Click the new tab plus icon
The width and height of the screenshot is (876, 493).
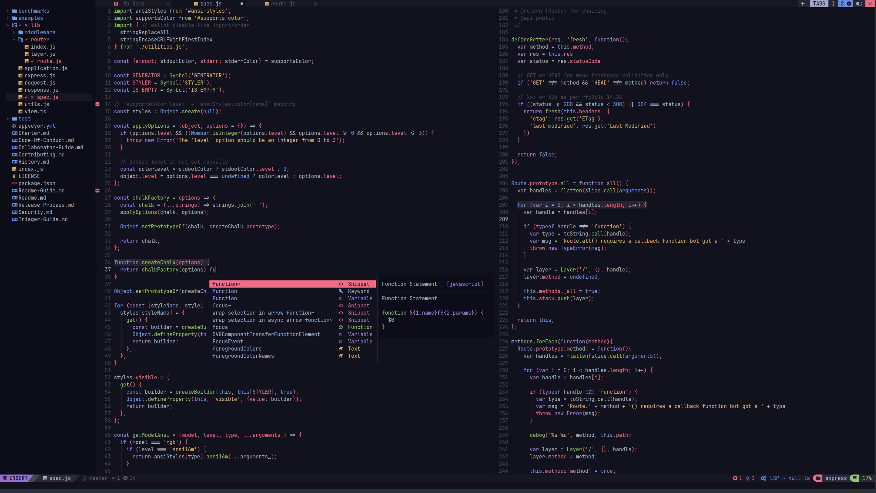click(x=802, y=3)
